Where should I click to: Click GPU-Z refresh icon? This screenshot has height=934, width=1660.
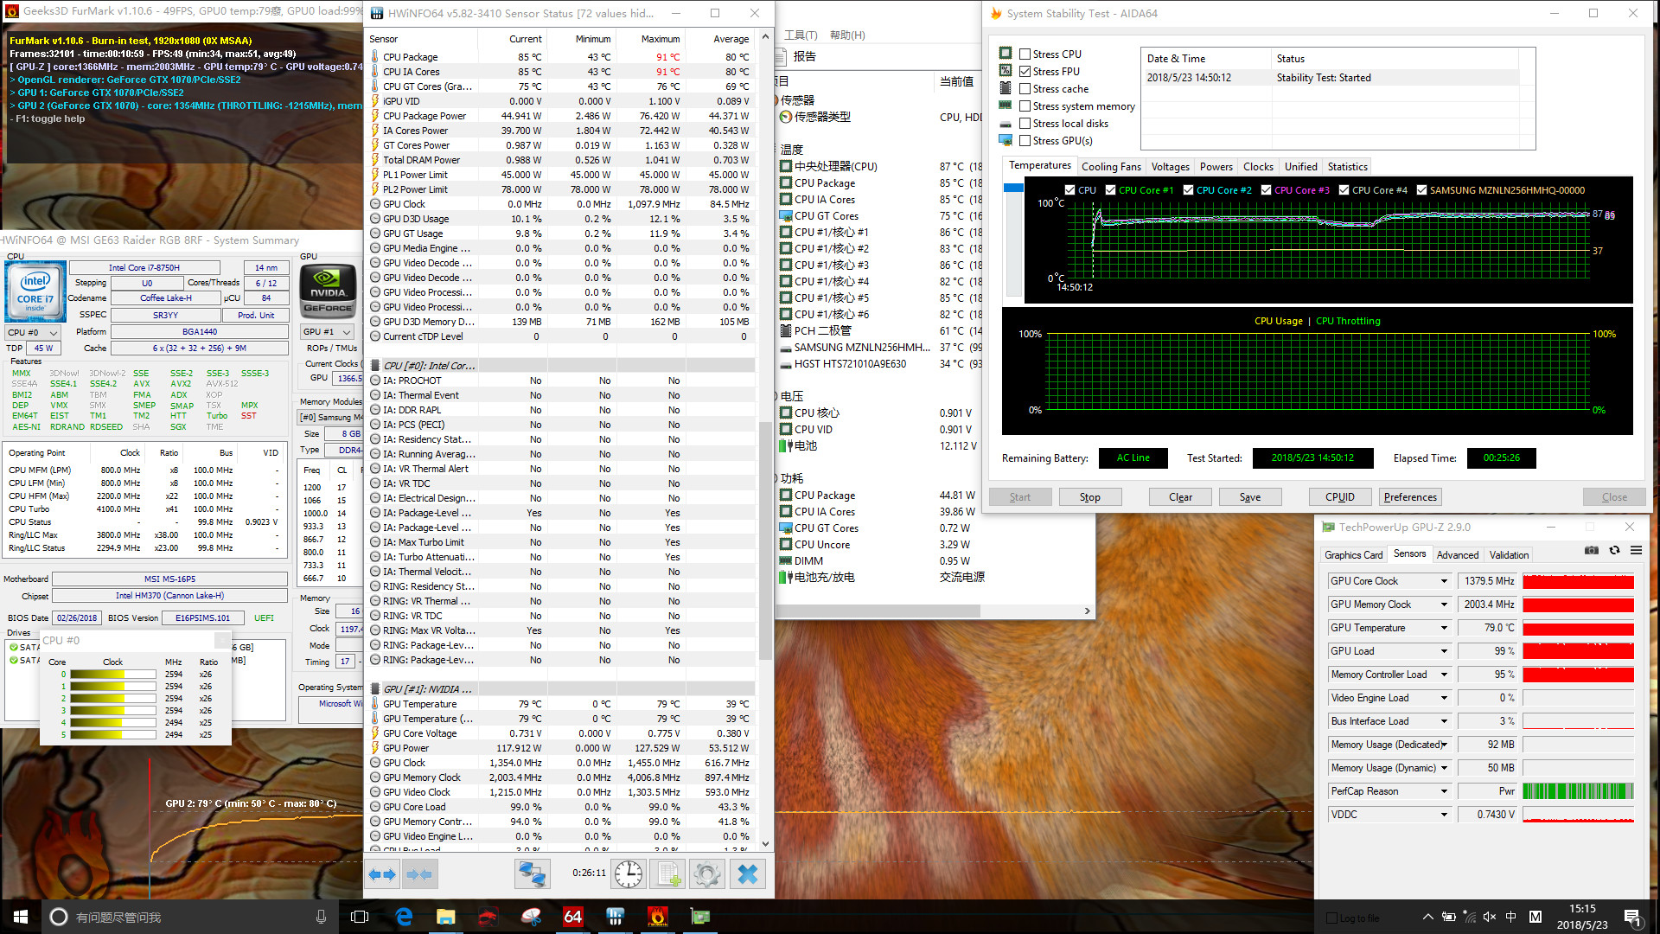click(1613, 550)
